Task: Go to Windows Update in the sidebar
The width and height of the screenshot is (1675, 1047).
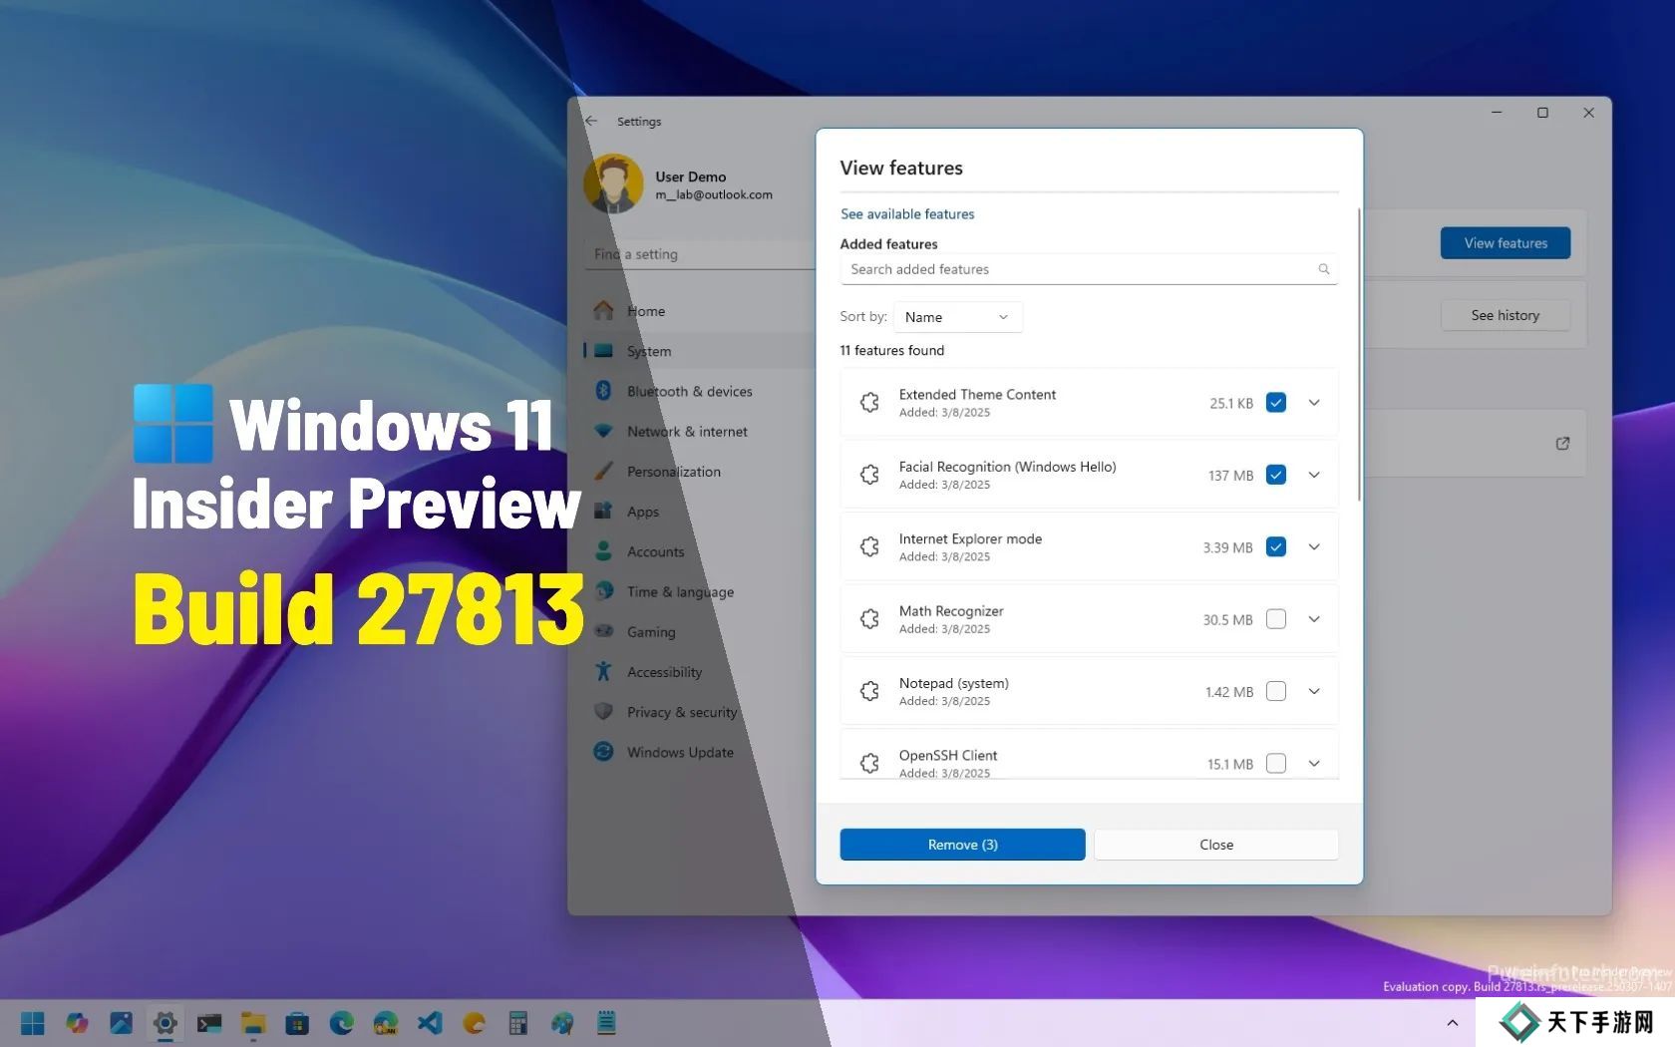Action: point(679,752)
